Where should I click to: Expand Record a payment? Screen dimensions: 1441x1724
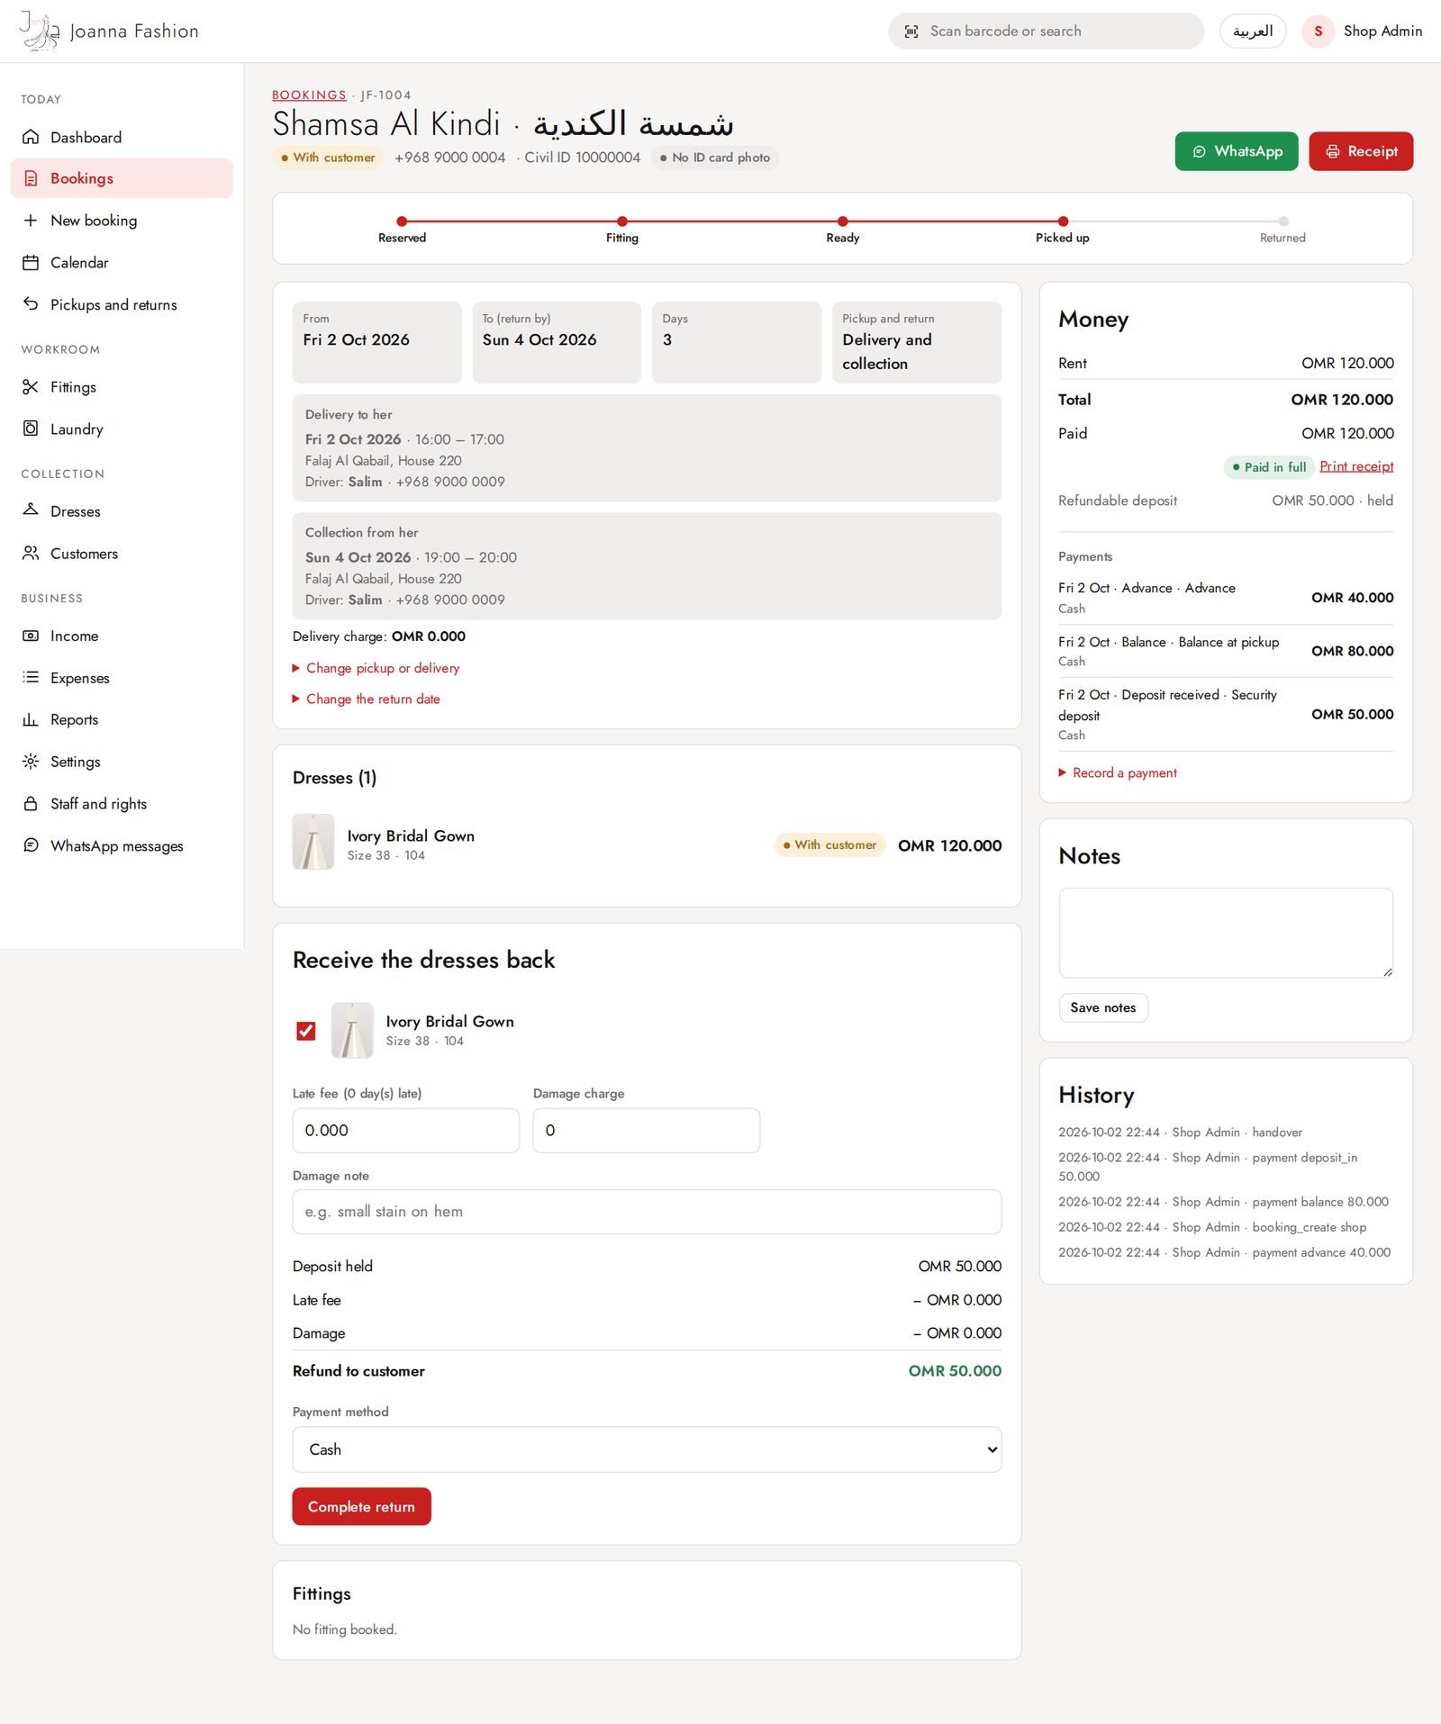(1118, 772)
